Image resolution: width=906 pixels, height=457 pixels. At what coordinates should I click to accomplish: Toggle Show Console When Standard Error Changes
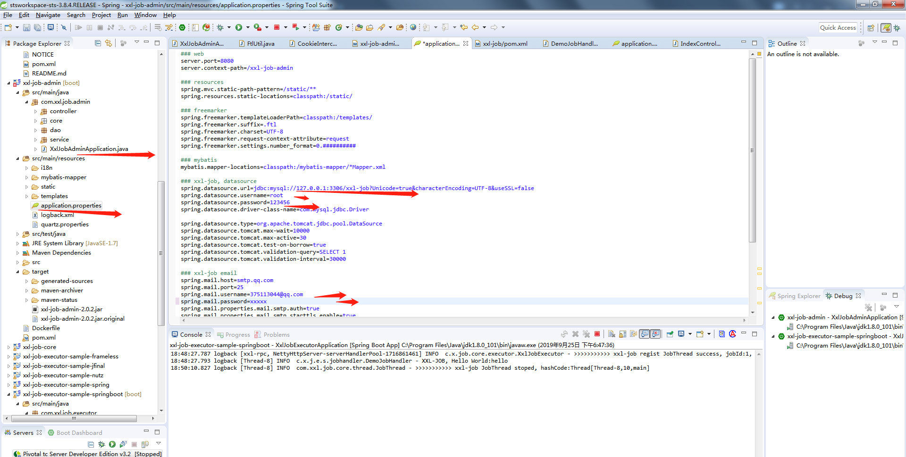655,334
